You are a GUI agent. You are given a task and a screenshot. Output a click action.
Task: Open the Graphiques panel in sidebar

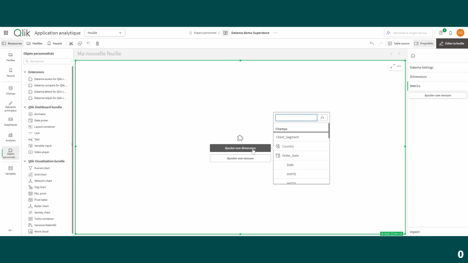click(x=11, y=121)
